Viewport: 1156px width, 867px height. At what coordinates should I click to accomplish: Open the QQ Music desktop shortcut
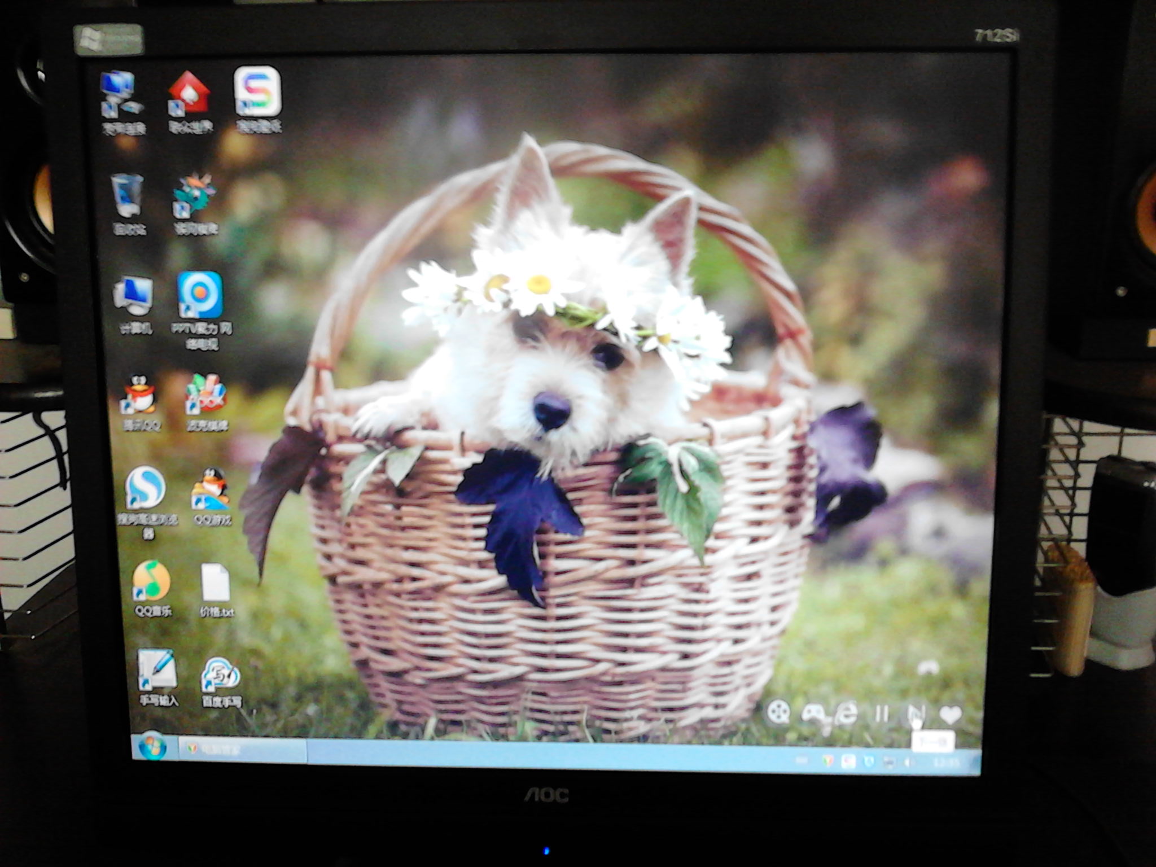[151, 581]
